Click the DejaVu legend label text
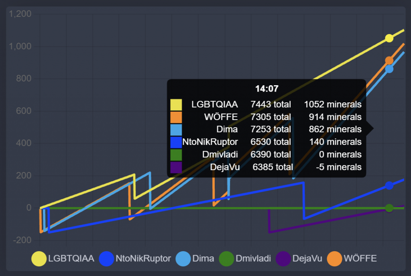 (307, 258)
